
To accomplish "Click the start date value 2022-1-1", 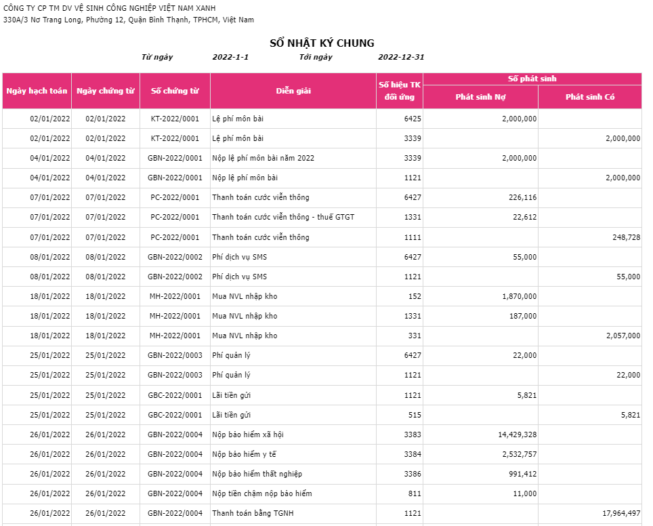I will click(230, 57).
